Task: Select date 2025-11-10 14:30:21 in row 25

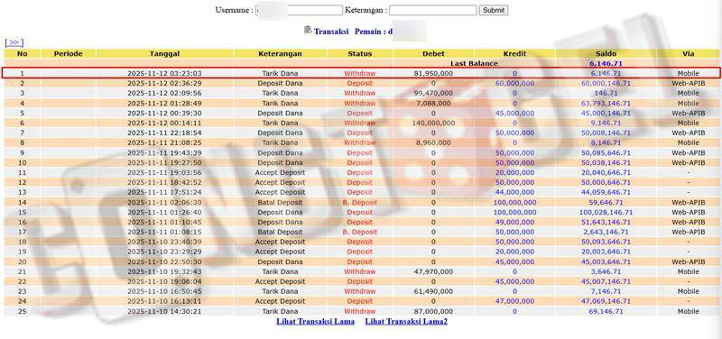Action: pos(164,311)
